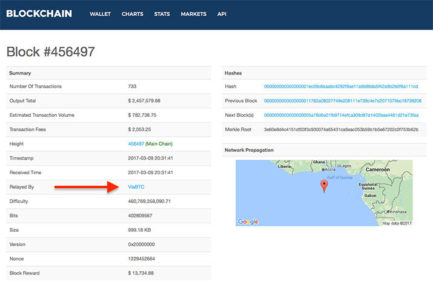Click the Size value 999.18 KB

139,230
